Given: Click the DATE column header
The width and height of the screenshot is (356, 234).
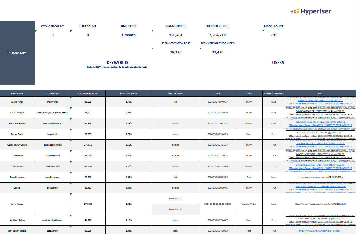Looking at the screenshot, I should click(x=217, y=93).
